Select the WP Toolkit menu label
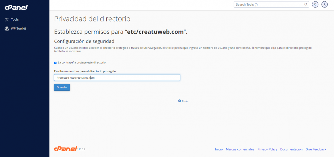The width and height of the screenshot is (334, 157). 18,29
